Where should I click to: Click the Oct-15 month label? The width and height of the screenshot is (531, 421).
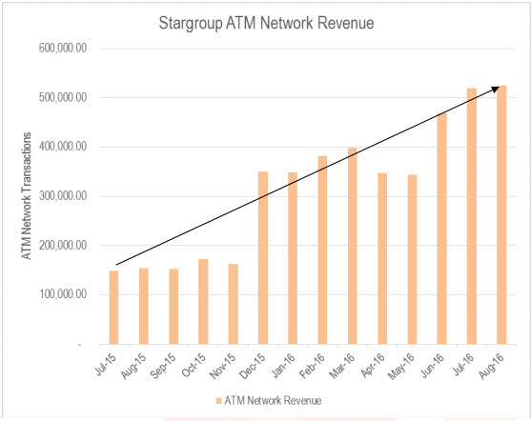(194, 366)
